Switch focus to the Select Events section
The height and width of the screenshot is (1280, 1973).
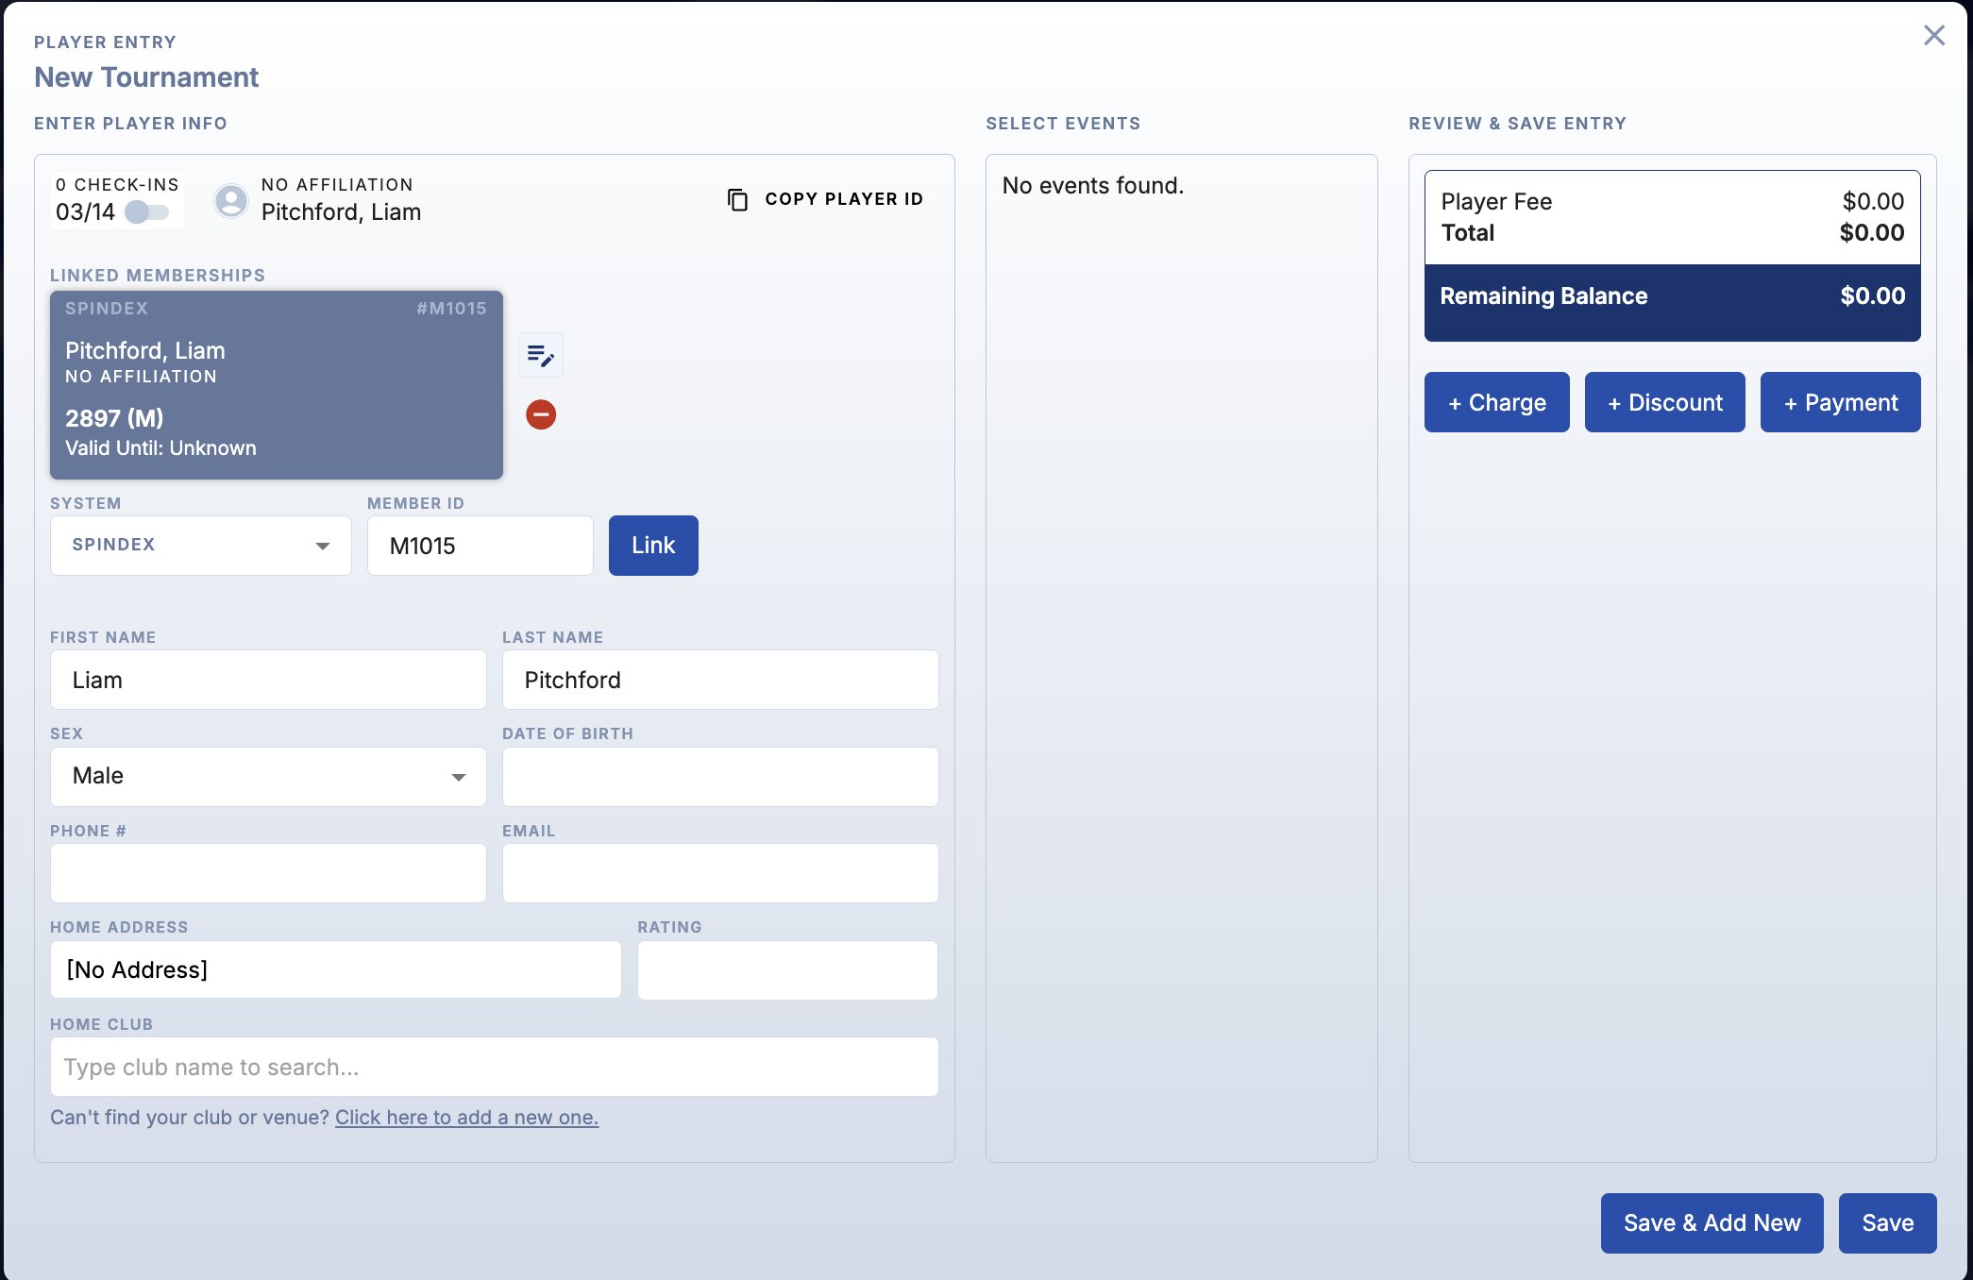[1062, 123]
